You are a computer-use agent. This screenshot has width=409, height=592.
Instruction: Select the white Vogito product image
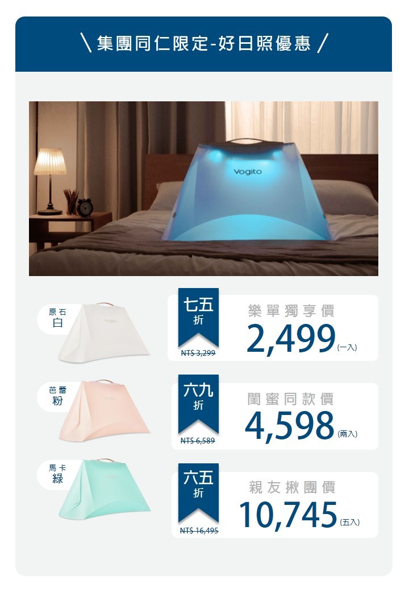click(104, 332)
